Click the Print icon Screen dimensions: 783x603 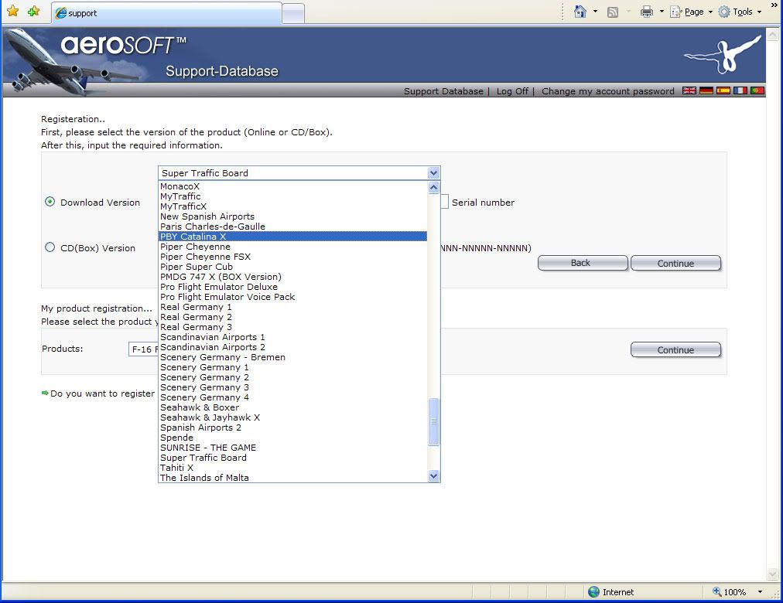(x=647, y=12)
